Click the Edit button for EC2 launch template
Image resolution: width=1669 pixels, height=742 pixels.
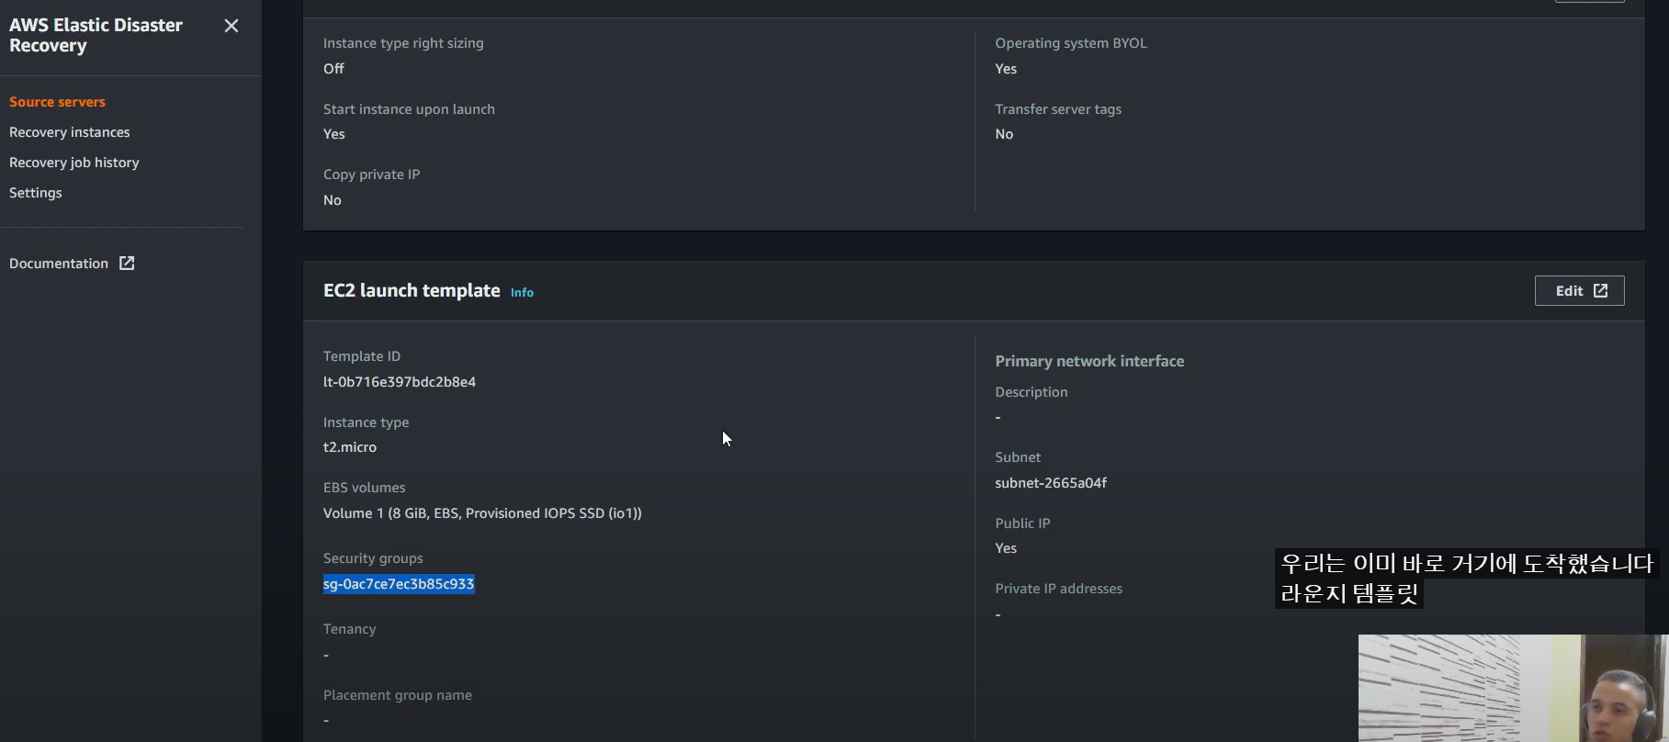click(1579, 291)
